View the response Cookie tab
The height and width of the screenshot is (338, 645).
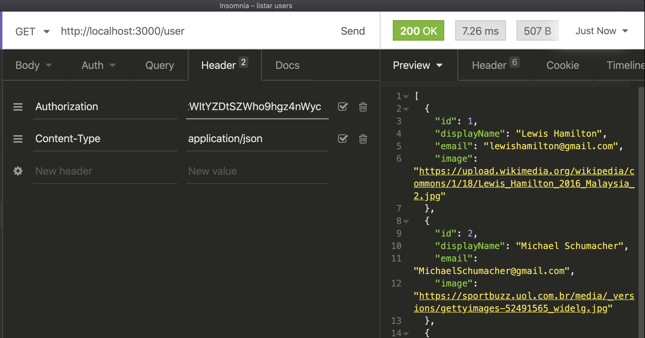pos(563,65)
